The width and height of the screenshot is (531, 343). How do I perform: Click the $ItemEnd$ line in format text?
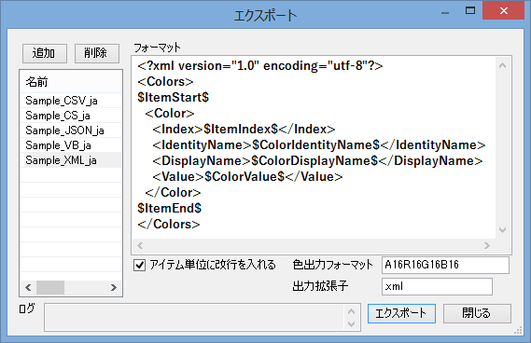coord(169,208)
